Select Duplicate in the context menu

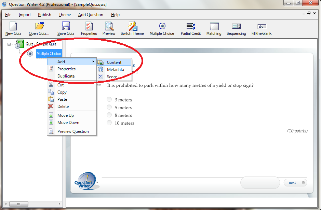click(66, 76)
